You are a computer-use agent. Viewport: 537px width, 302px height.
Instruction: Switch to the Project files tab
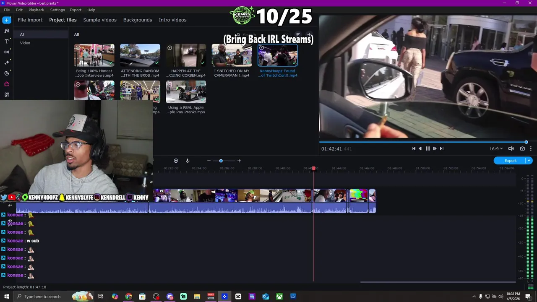pyautogui.click(x=63, y=20)
